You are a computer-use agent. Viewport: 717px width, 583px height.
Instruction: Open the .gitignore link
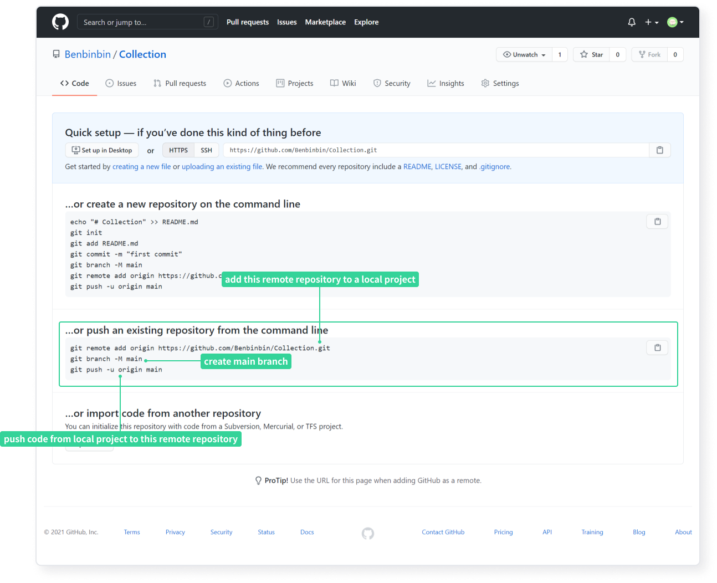(x=495, y=167)
